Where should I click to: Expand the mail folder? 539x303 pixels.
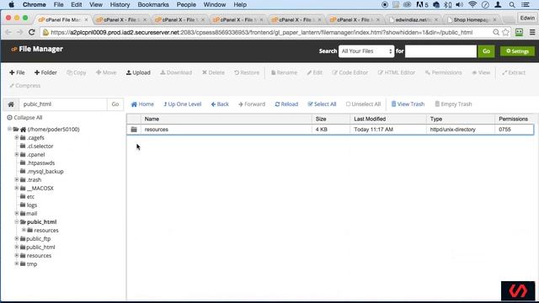[17, 213]
